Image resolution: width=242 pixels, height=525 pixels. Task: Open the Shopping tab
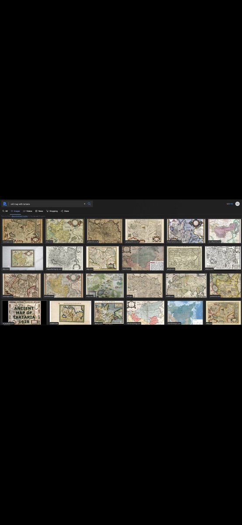(x=52, y=211)
